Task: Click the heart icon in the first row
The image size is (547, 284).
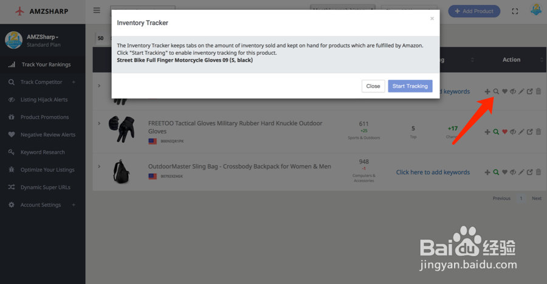Action: (x=504, y=91)
